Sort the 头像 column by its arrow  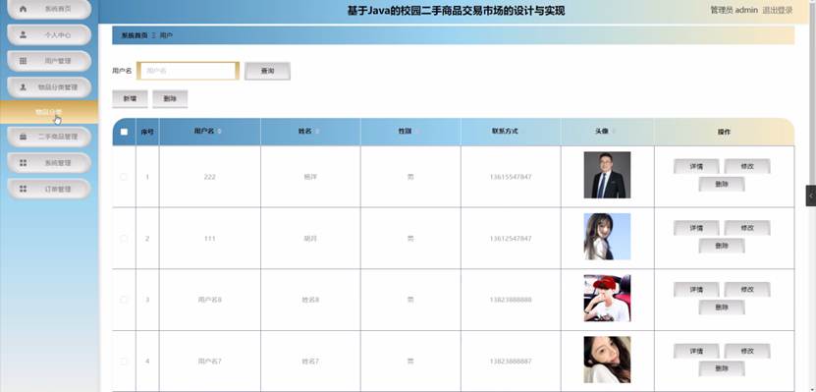(x=614, y=132)
